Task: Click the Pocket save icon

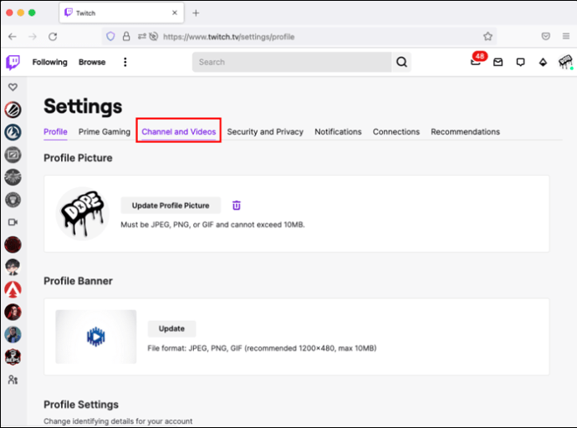Action: [546, 36]
